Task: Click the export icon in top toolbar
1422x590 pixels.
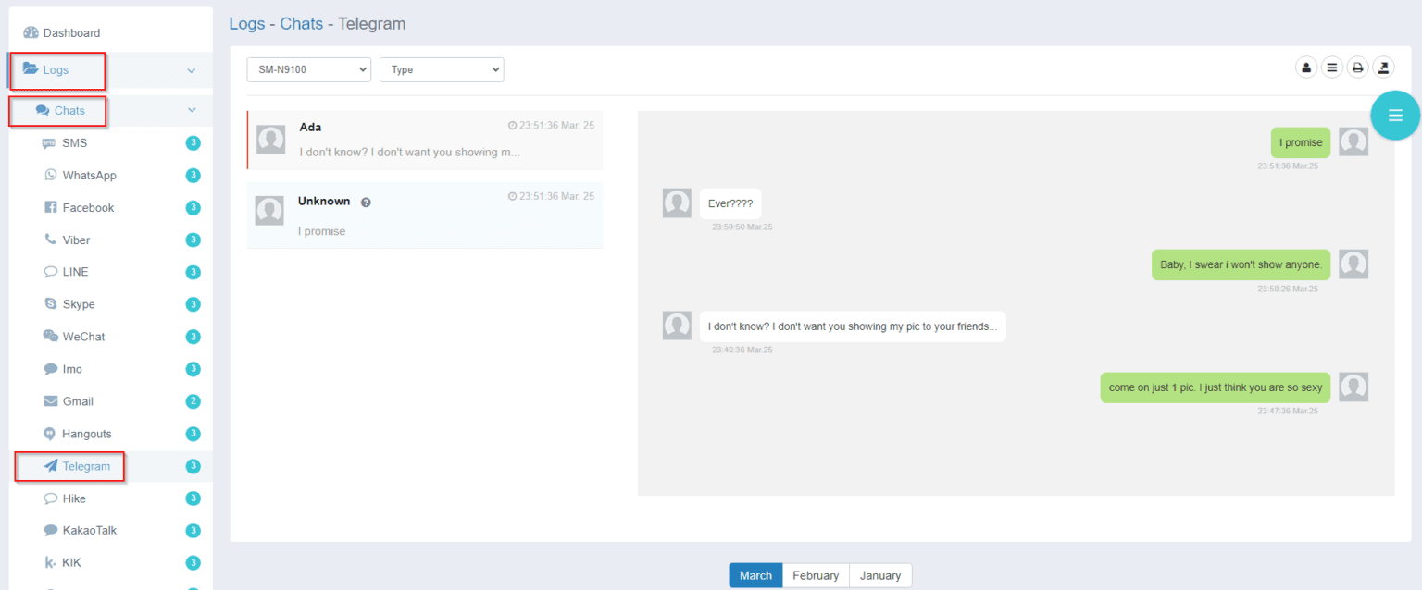Action: point(1383,68)
